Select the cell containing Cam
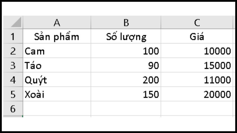The width and height of the screenshot is (237, 133). point(57,51)
